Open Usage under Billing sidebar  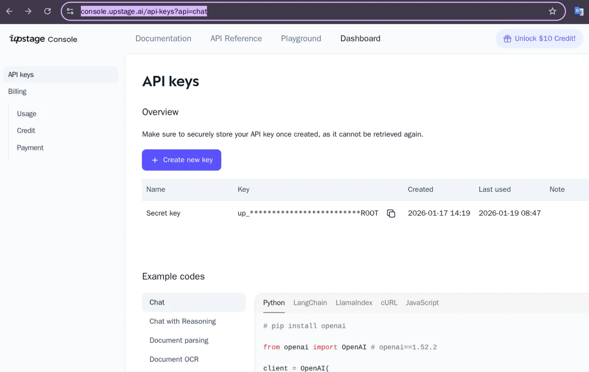pyautogui.click(x=27, y=114)
